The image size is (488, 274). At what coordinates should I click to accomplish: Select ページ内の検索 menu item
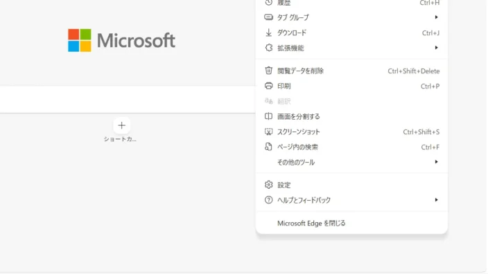tap(351, 147)
